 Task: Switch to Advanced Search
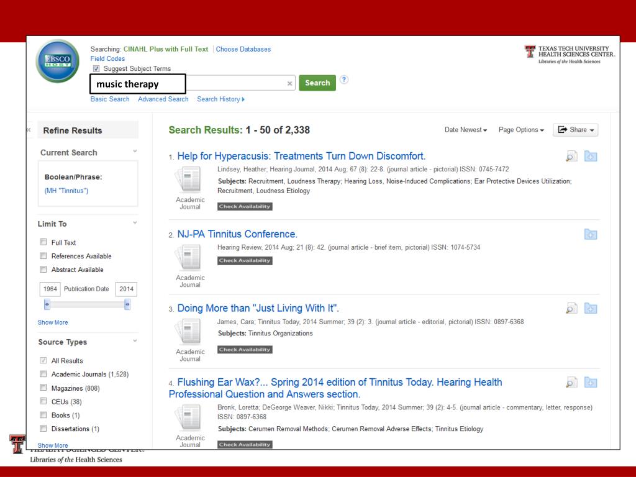tap(163, 99)
